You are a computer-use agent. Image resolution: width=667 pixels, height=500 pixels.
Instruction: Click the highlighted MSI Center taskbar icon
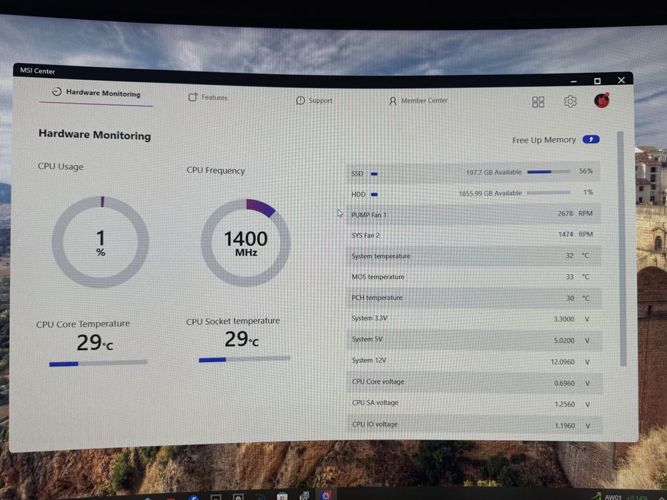point(326,496)
